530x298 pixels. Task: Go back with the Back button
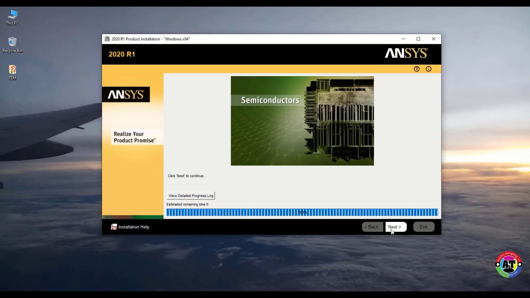coord(372,227)
